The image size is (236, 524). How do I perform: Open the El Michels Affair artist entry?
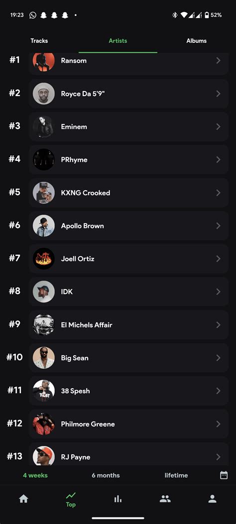(x=128, y=325)
